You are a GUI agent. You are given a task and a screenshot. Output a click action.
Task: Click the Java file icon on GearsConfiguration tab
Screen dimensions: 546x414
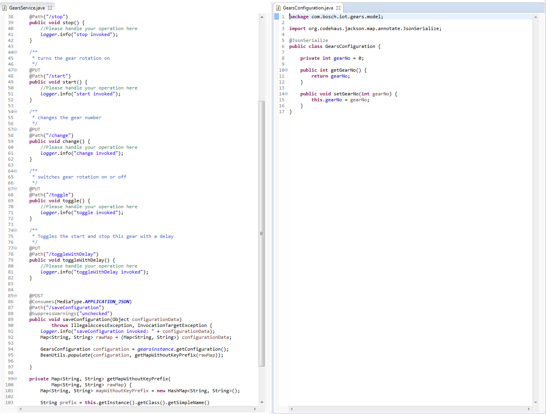tap(278, 8)
